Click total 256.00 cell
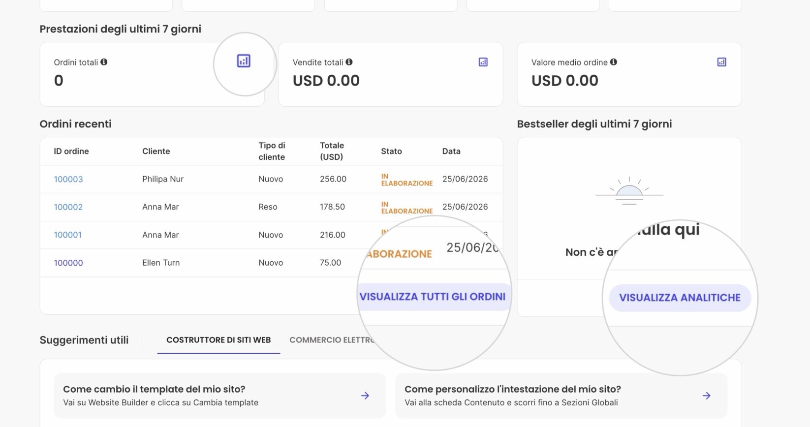810x427 pixels. pyautogui.click(x=333, y=179)
